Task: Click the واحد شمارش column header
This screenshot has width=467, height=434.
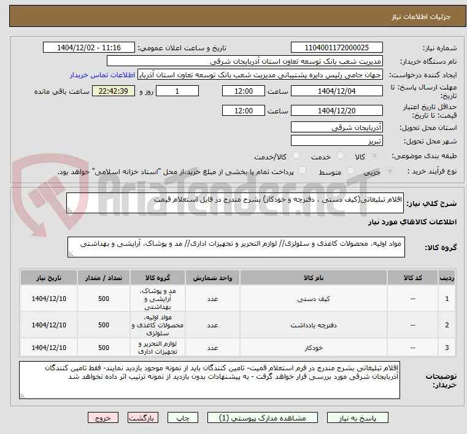Action: tap(212, 278)
